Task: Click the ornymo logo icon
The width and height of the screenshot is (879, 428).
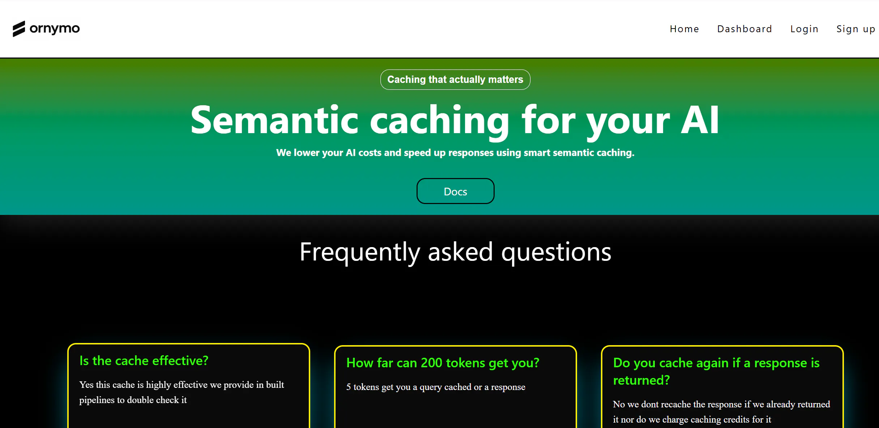Action: coord(19,29)
